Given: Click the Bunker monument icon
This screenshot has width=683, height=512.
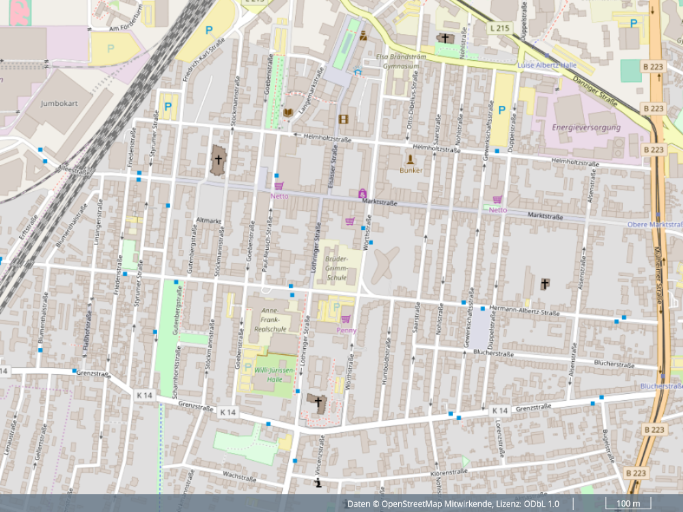Looking at the screenshot, I should (x=410, y=159).
